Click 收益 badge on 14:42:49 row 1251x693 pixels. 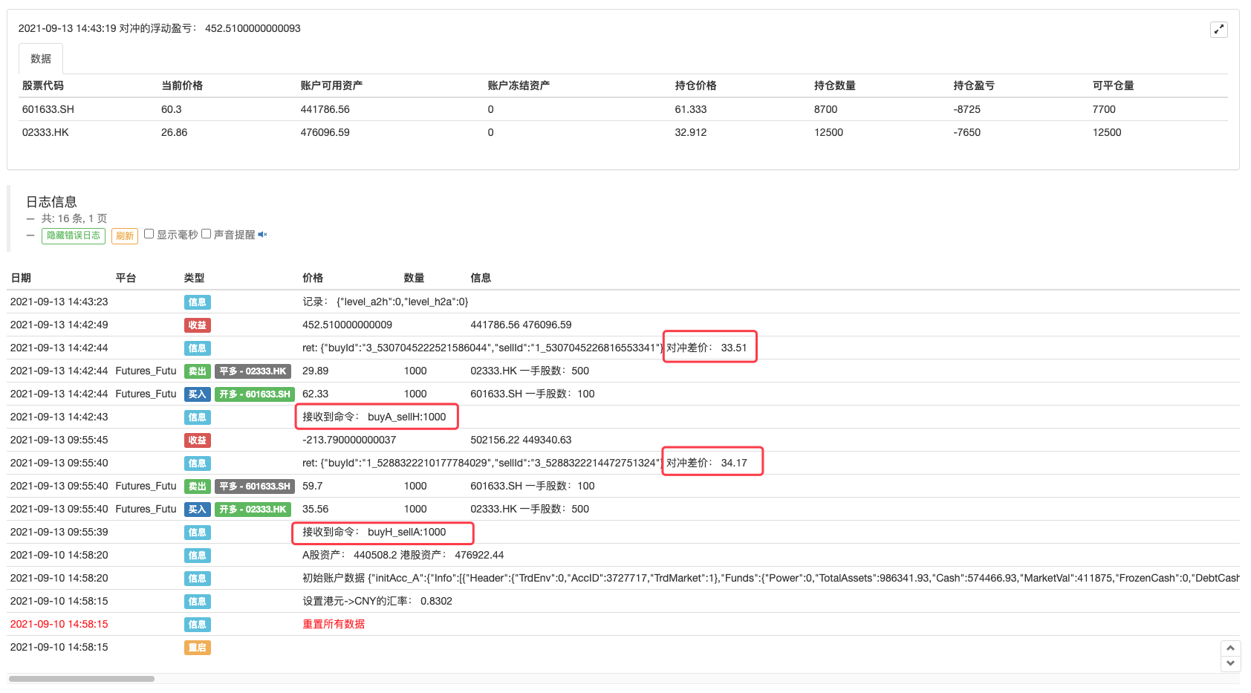pyautogui.click(x=198, y=325)
